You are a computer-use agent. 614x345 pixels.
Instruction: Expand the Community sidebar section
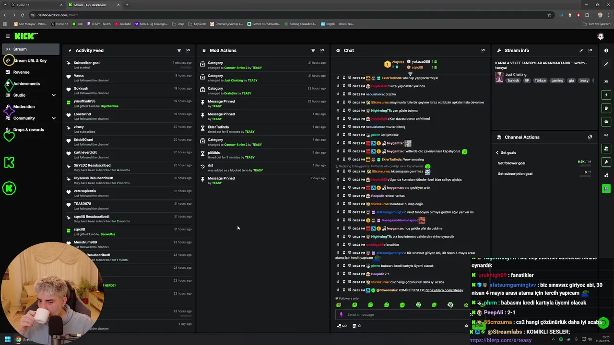coord(53,118)
